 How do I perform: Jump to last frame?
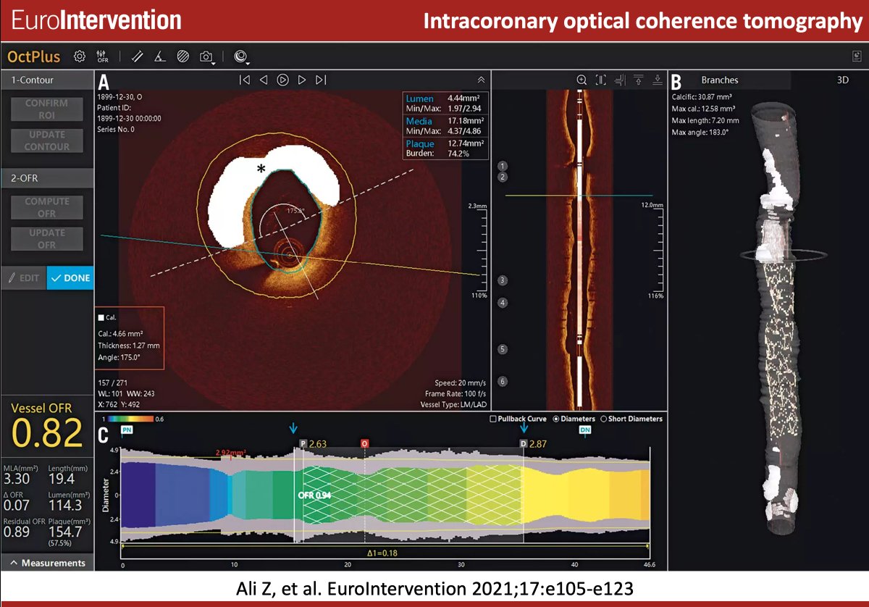322,80
